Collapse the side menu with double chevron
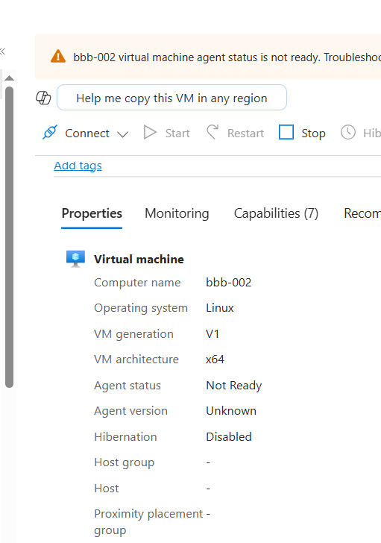 pos(3,51)
